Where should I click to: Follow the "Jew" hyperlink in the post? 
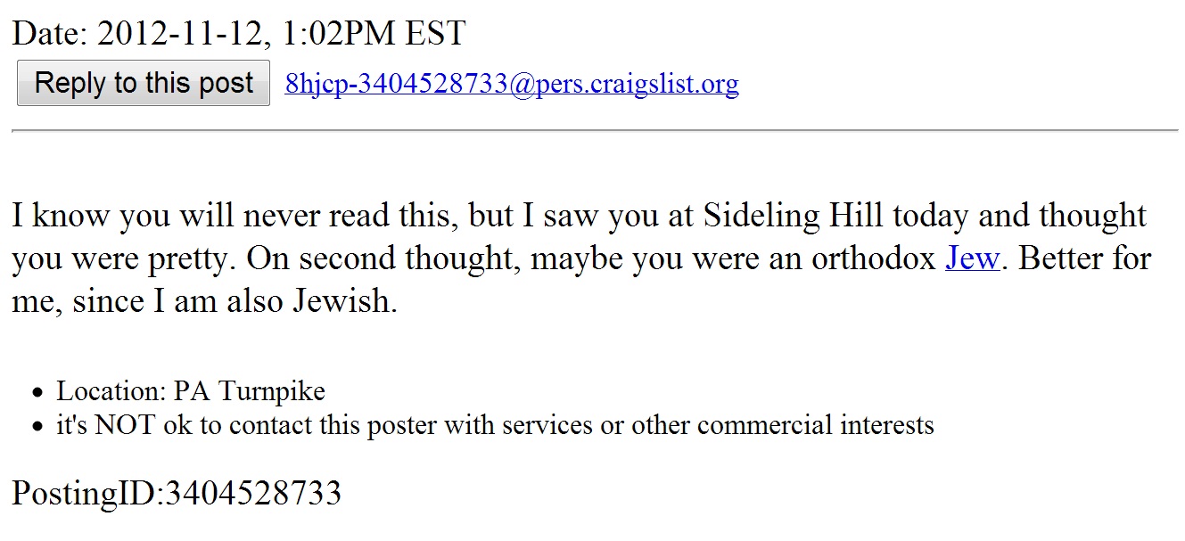pyautogui.click(x=972, y=258)
